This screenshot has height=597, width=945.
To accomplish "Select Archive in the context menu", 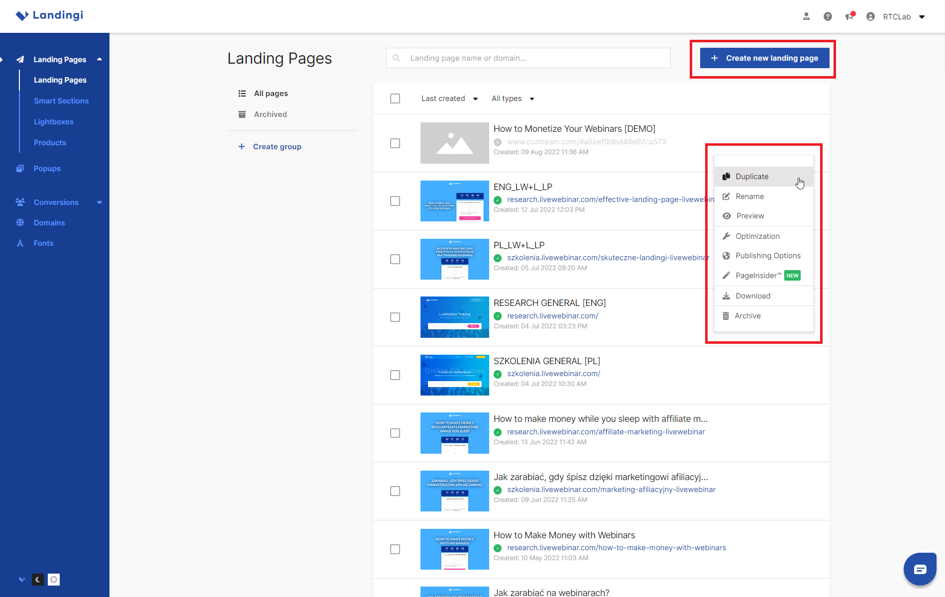I will [747, 316].
